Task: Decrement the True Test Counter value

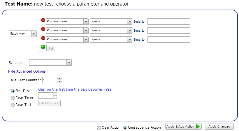Action: point(59,81)
